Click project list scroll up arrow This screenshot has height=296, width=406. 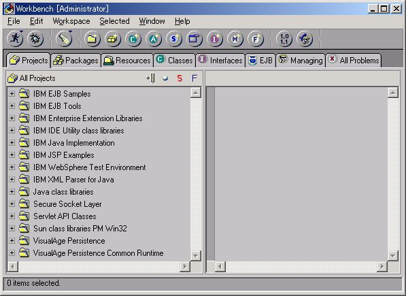(196, 93)
